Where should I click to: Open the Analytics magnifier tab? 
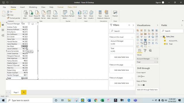[150, 51]
